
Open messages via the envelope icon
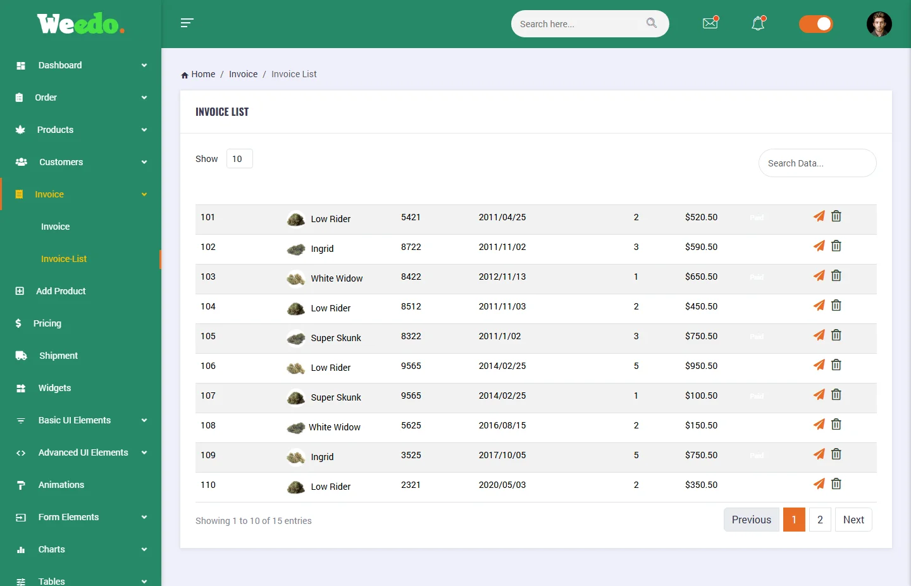[x=710, y=23]
